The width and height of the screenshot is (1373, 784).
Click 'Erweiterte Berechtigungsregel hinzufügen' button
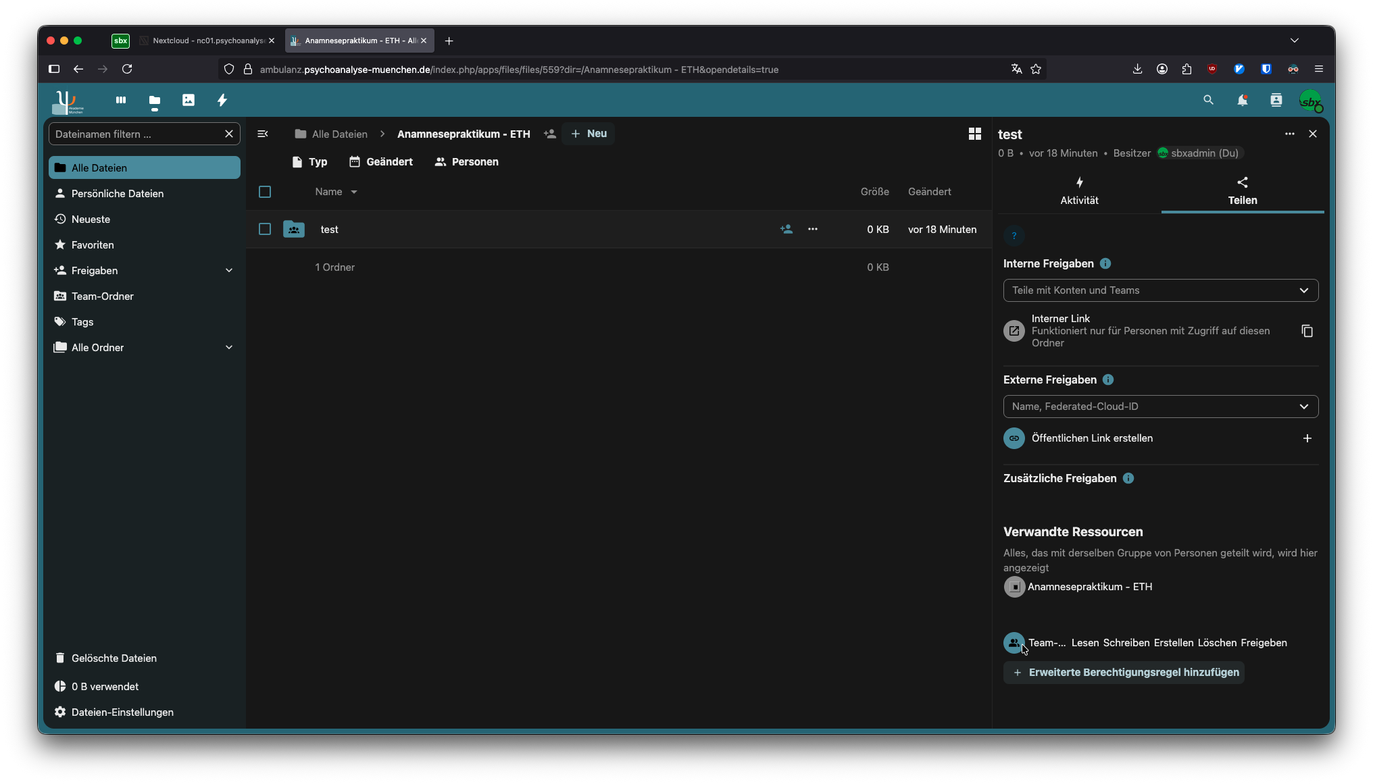tap(1124, 673)
